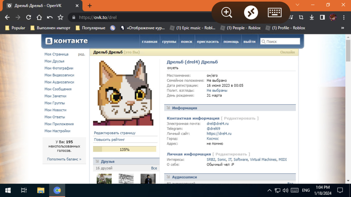The width and height of the screenshot is (351, 197).
Task: Open the browser downloads icon
Action: point(312,17)
